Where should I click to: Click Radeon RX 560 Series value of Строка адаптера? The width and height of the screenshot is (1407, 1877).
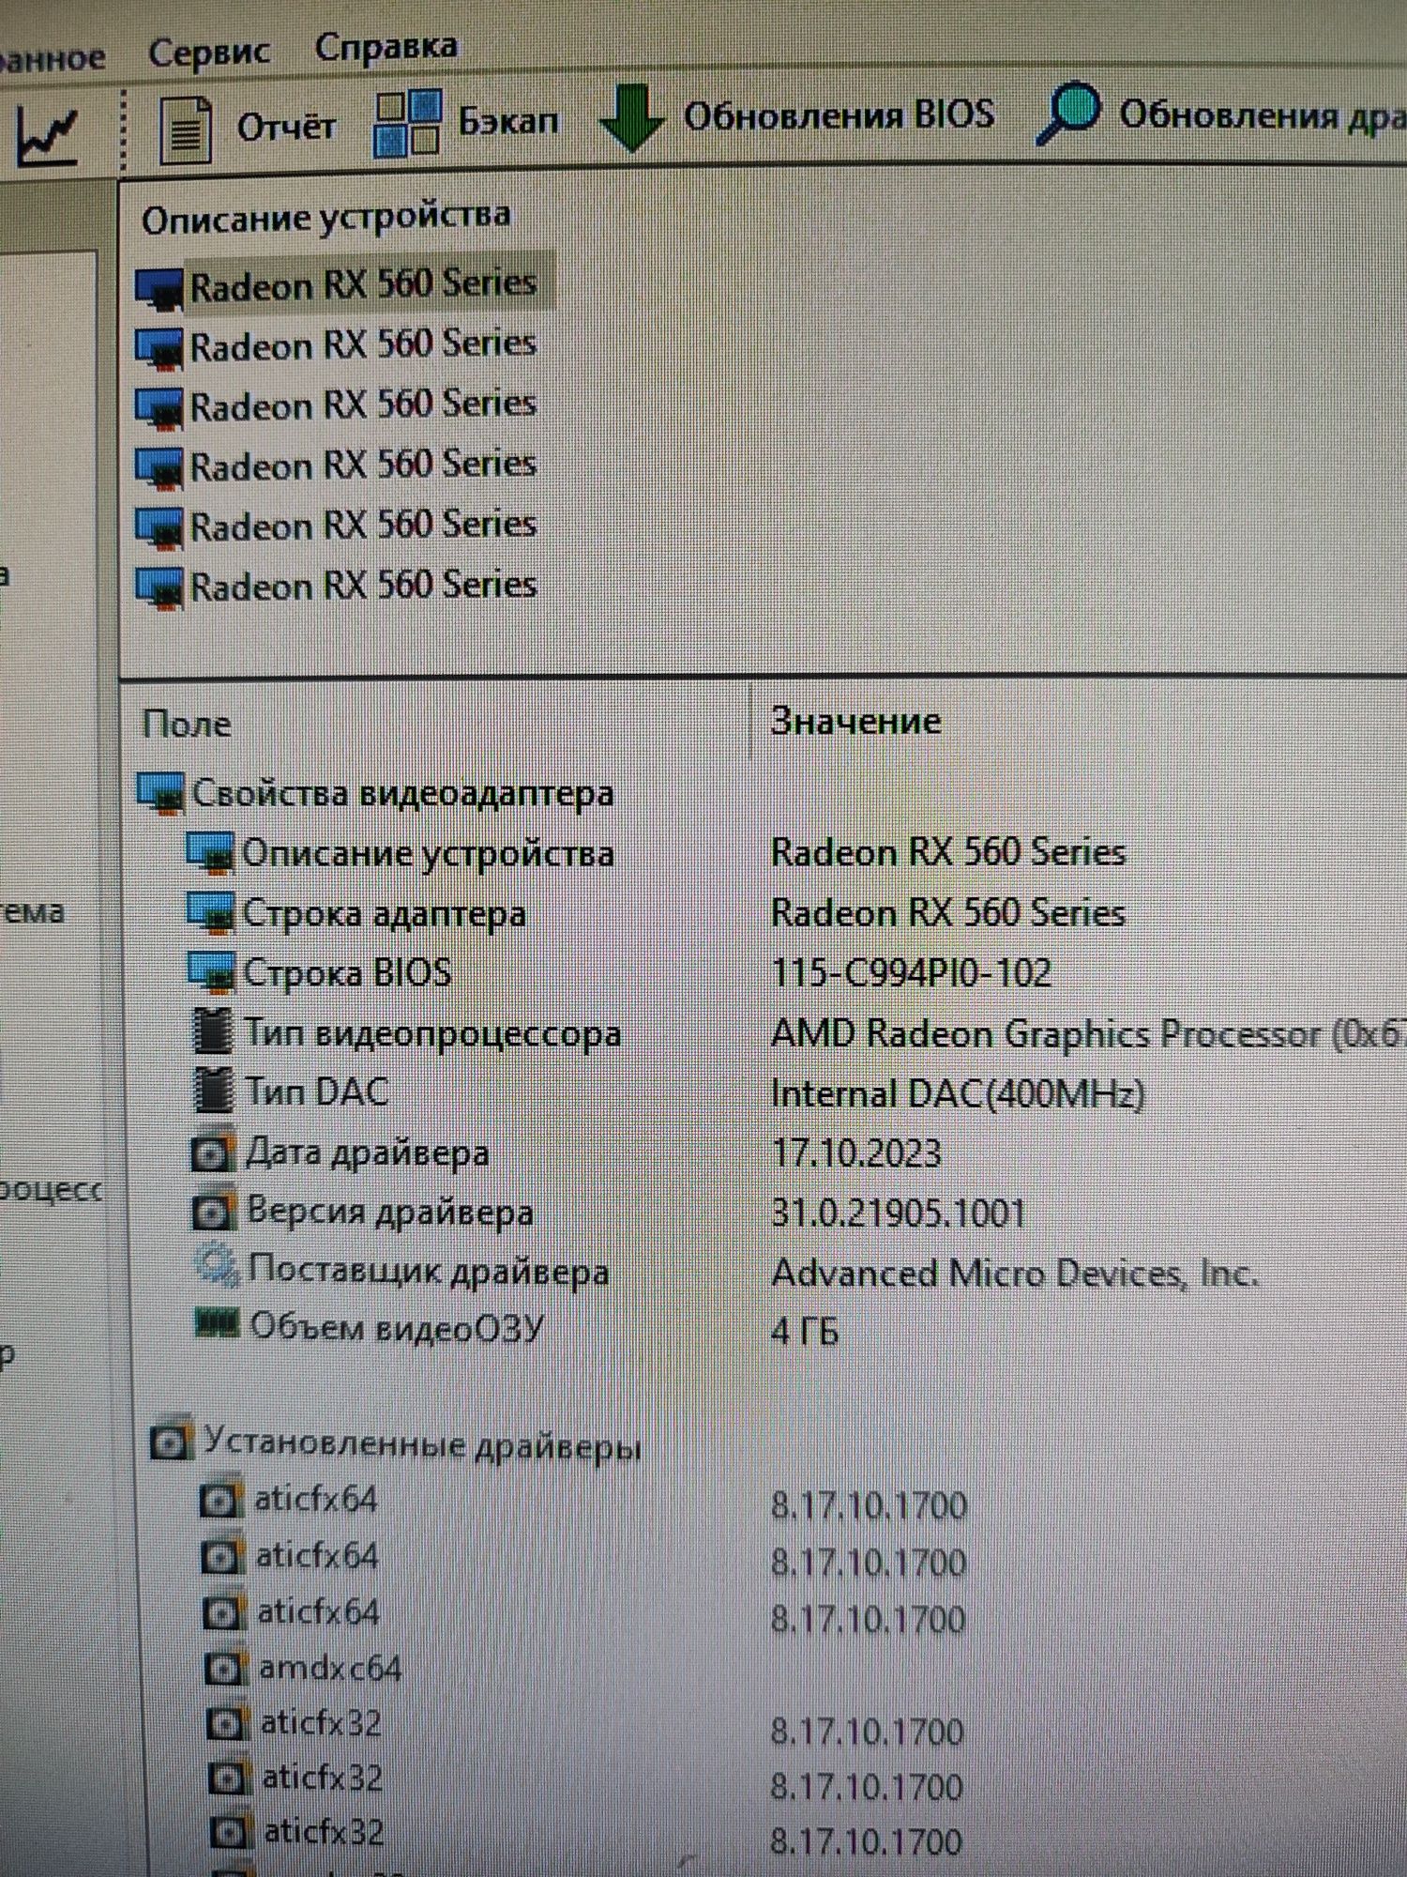(x=947, y=912)
